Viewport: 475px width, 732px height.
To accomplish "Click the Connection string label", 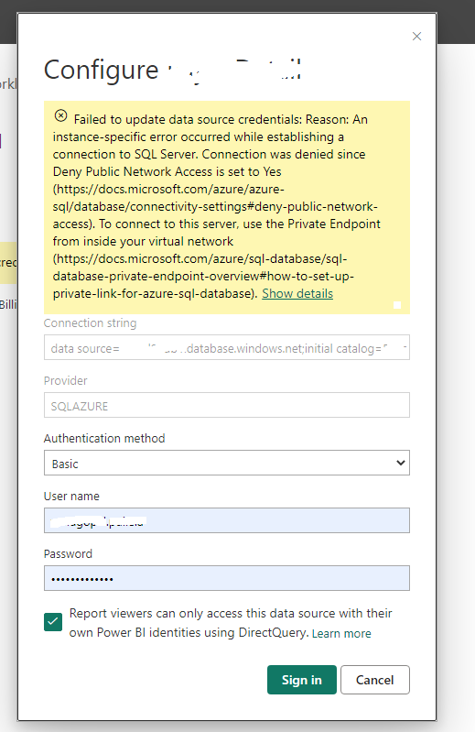I will click(90, 323).
